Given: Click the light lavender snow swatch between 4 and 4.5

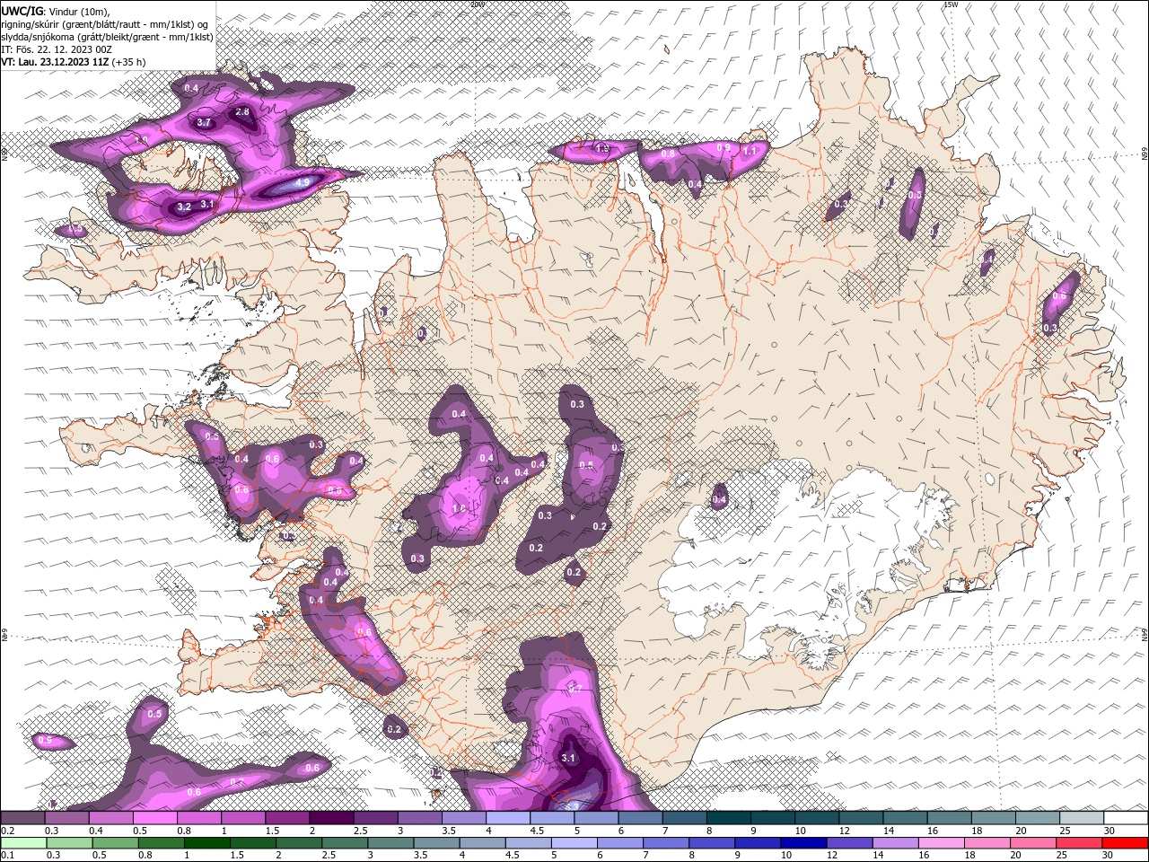Looking at the screenshot, I should point(508,817).
